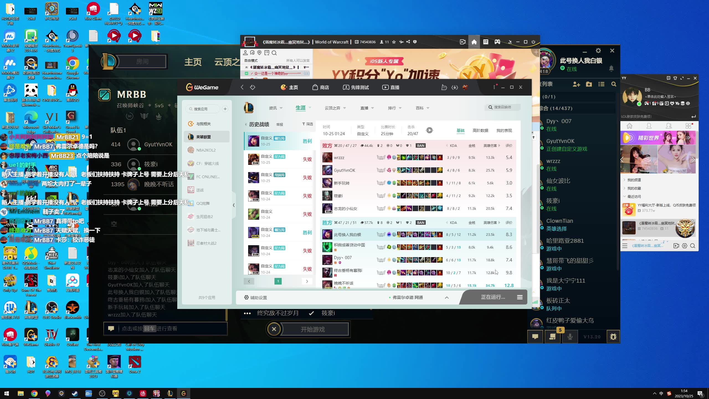The height and width of the screenshot is (399, 709).
Task: Expand 我的收藏 in the YY panel
Action: tap(634, 188)
